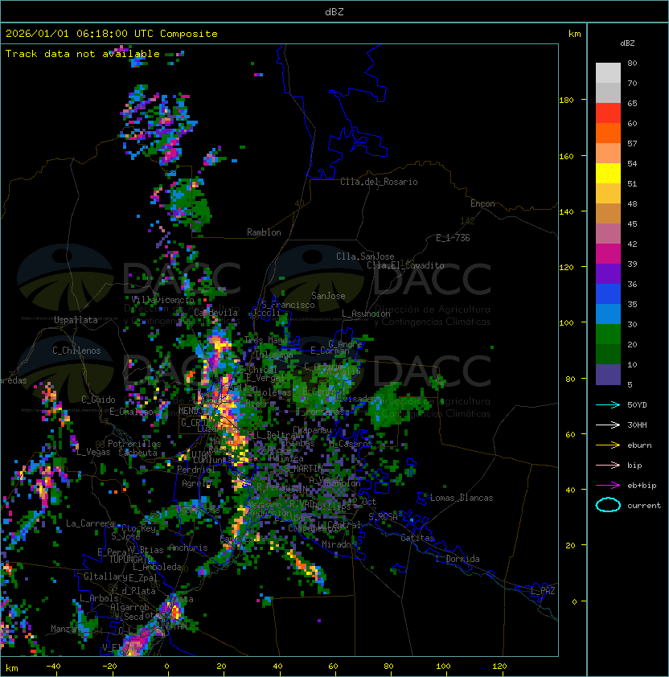This screenshot has height=677, width=669.
Task: Click the Clla.SanJose map label
Action: click(x=365, y=256)
